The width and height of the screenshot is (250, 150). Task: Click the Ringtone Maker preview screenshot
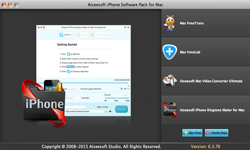tap(84, 70)
